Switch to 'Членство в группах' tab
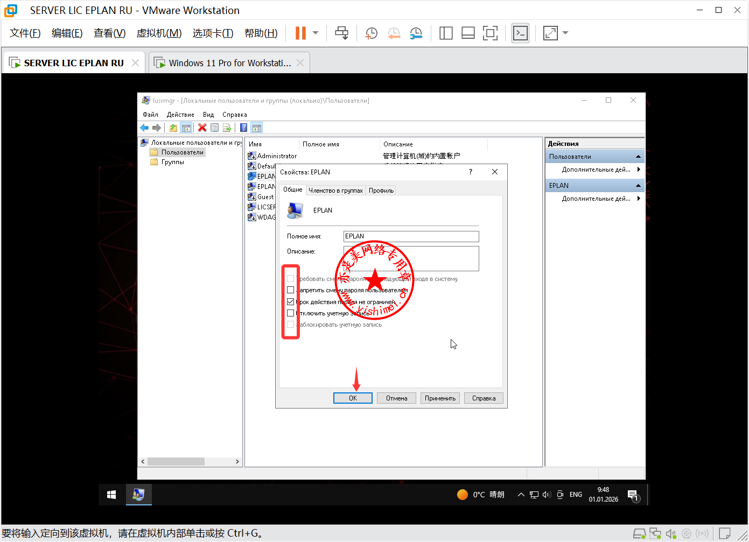Screen dimensions: 749x542 click(335, 191)
